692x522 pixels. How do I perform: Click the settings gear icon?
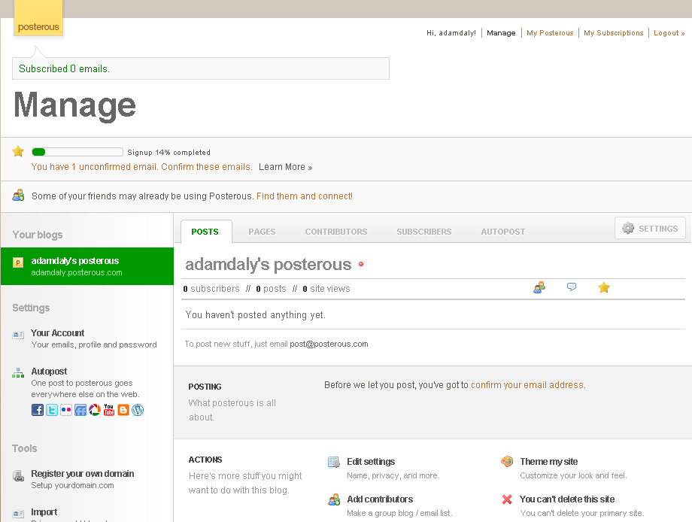pos(628,228)
